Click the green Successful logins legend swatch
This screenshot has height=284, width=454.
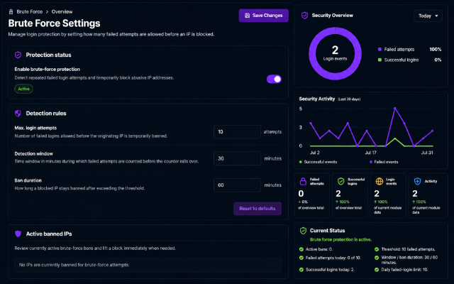pos(380,60)
